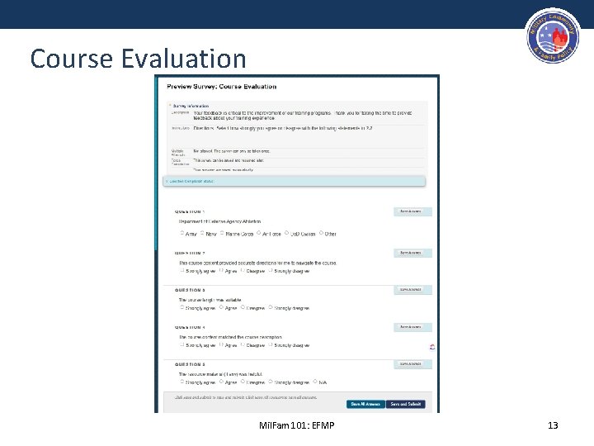Click the Question 2 course navigation statement
594x446 pixels.
tap(258, 263)
